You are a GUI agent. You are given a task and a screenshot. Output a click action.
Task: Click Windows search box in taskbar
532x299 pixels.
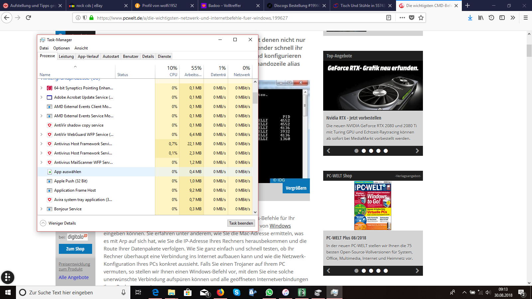pyautogui.click(x=73, y=292)
